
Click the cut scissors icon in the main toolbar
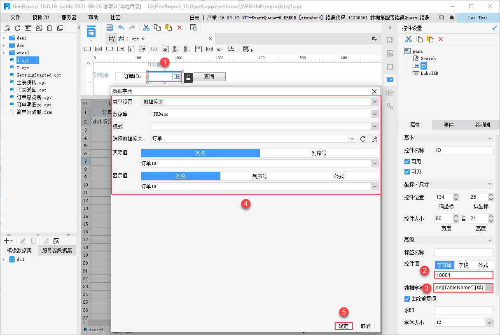pyautogui.click(x=146, y=28)
